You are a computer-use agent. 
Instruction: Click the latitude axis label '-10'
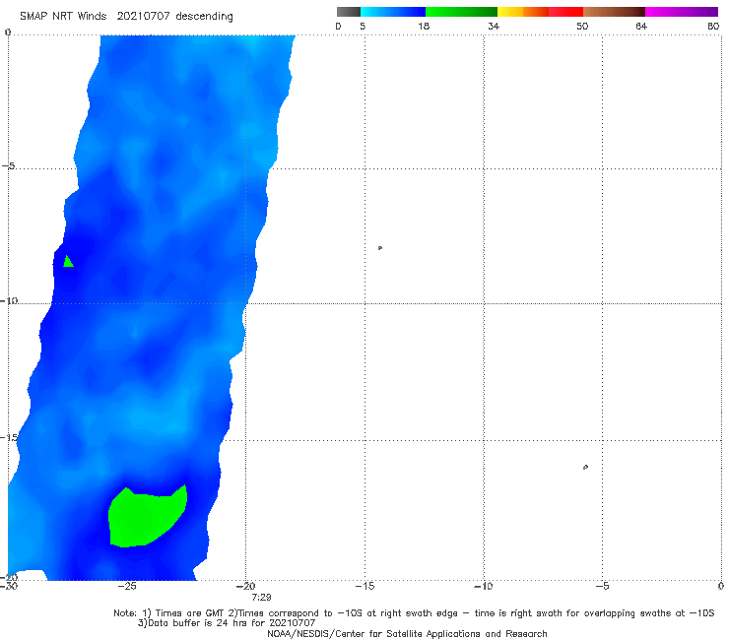coord(9,300)
